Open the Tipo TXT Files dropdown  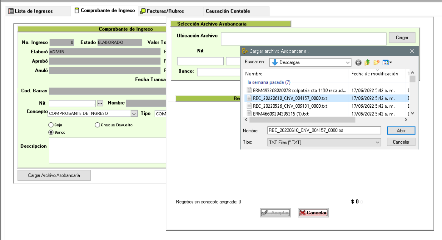(377, 142)
